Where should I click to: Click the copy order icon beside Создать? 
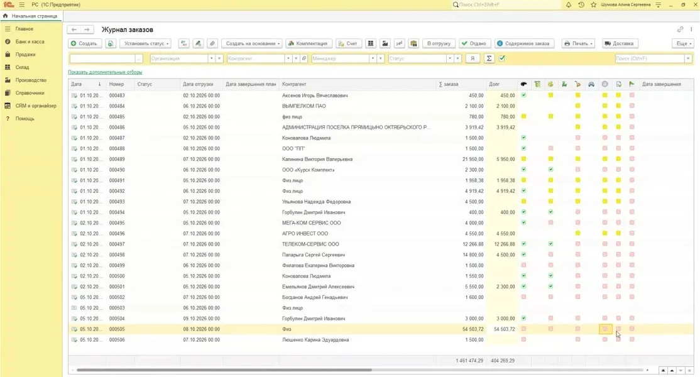click(x=110, y=43)
